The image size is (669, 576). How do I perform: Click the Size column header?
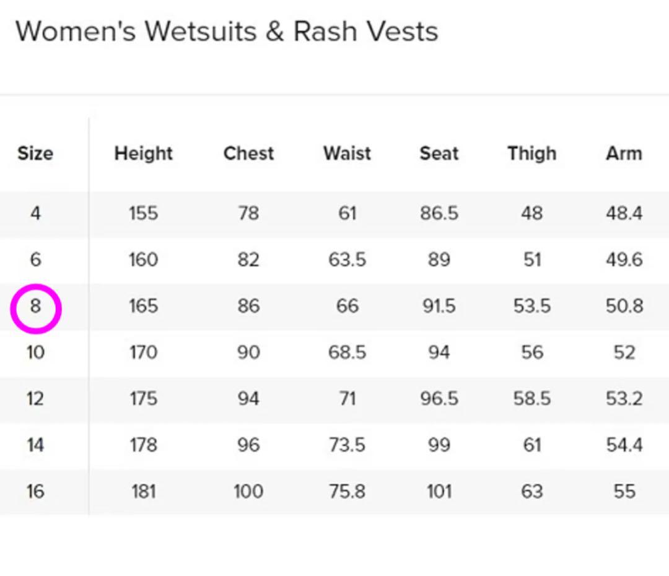(x=35, y=154)
